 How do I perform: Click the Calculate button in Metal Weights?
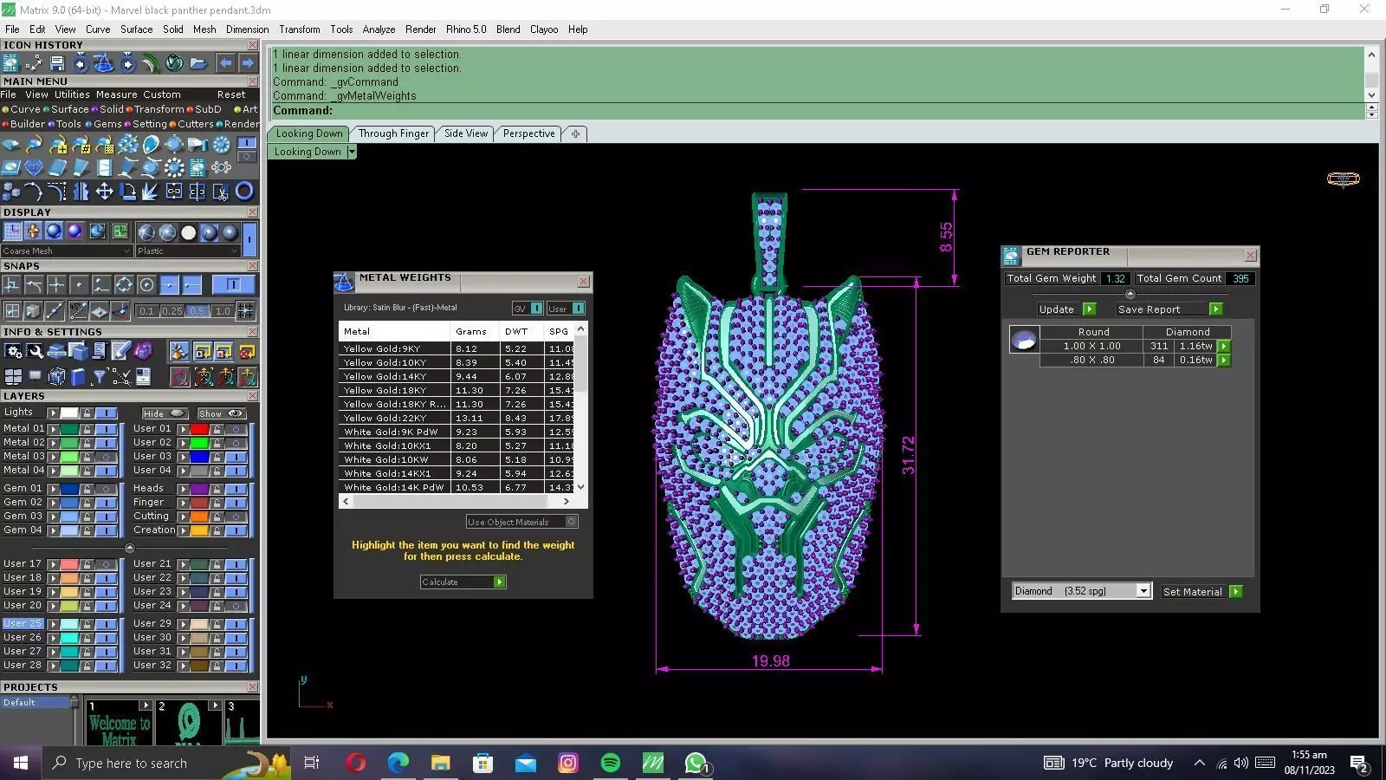[x=463, y=582]
